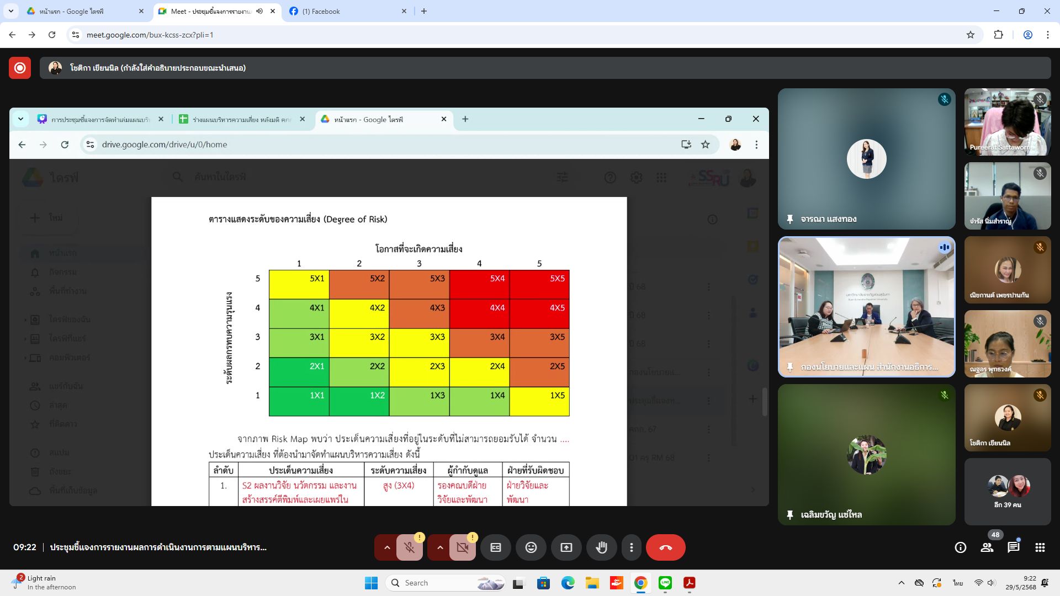Click the raise hand icon
The height and width of the screenshot is (596, 1060).
pos(601,547)
